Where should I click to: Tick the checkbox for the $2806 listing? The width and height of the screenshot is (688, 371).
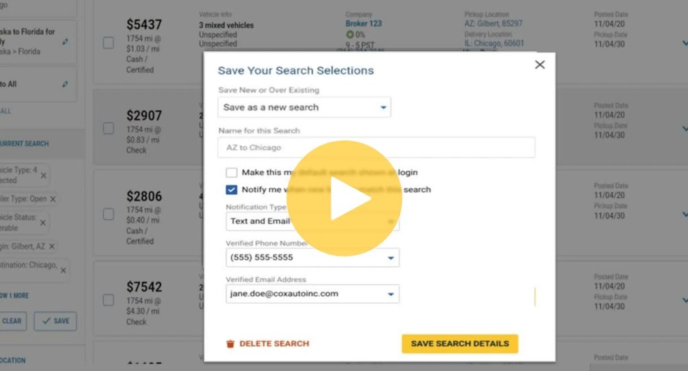[108, 214]
